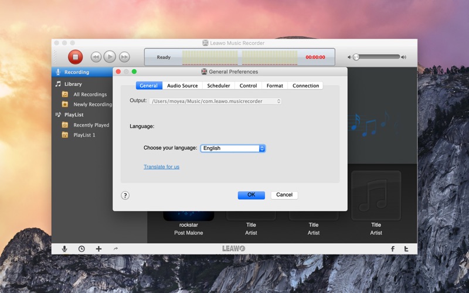This screenshot has height=293, width=469.
Task: Click the OK button
Action: (x=252, y=195)
